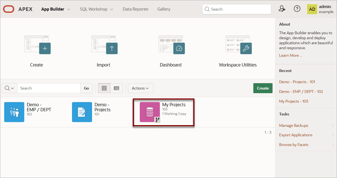The height and width of the screenshot is (178, 337).
Task: Expand the App Builder menu chevron
Action: 69,9
